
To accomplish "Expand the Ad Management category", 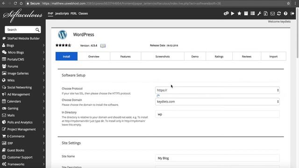I will pos(43,94).
